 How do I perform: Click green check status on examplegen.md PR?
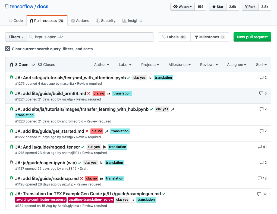164,194
